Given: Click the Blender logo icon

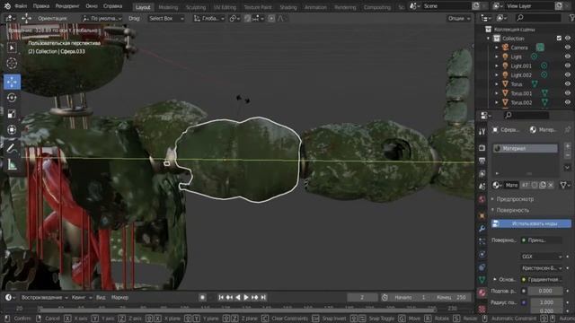Looking at the screenshot, I should [x=7, y=6].
